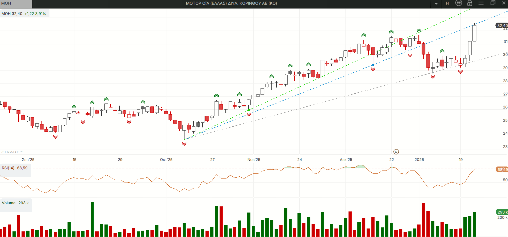
Task: Click the blue dot anchor on the blue trendline
Action: 373,65
